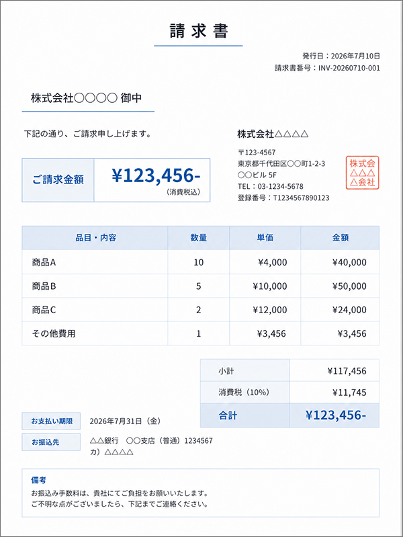Screen dimensions: 403x537
Task: Click unit price ¥4,000
Action: pos(273,262)
